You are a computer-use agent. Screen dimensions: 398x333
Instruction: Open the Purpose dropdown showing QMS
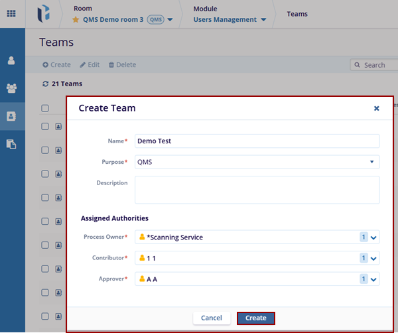pos(257,162)
